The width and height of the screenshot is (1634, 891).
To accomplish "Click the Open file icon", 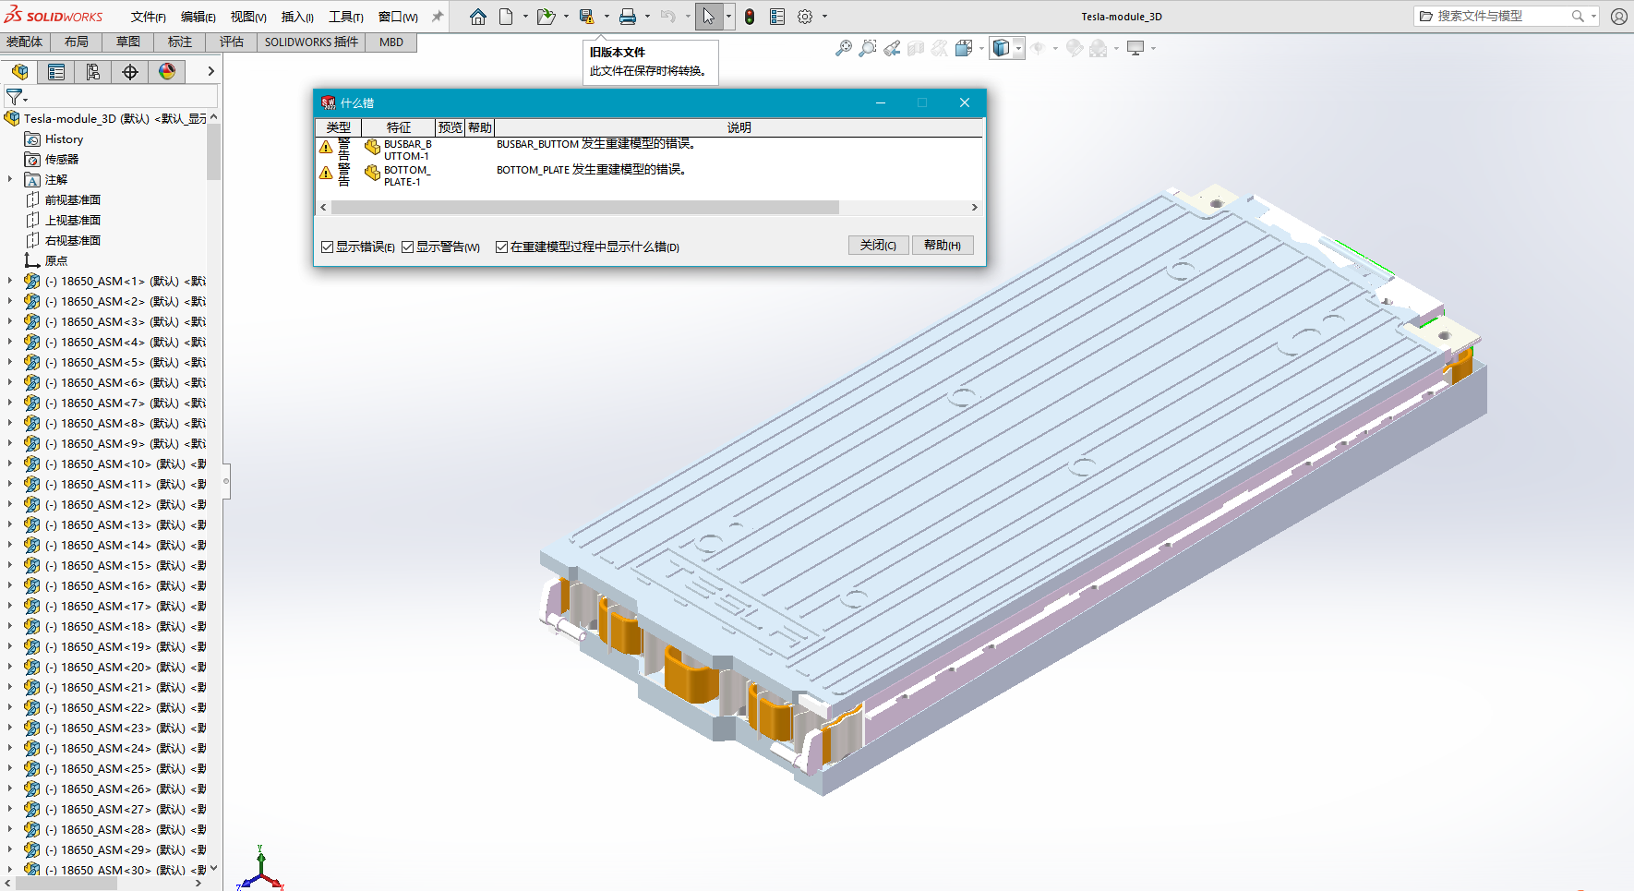I will coord(546,17).
